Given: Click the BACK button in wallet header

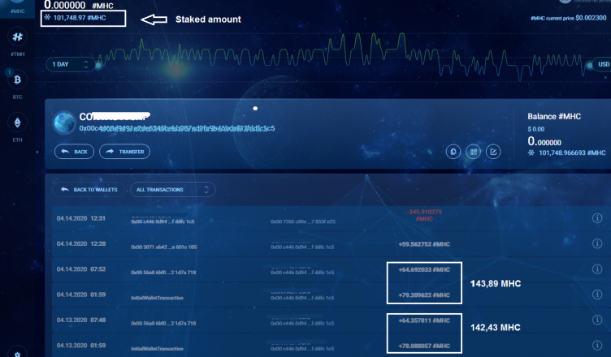Looking at the screenshot, I should click(x=74, y=152).
